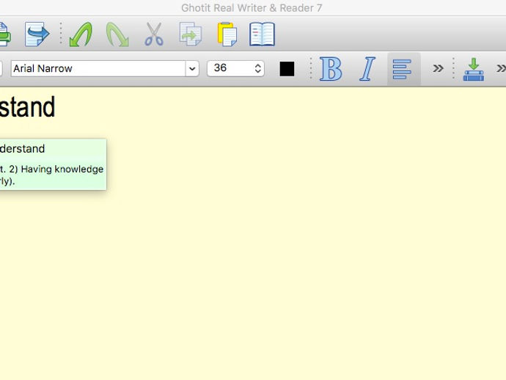Open the reader book icon
Image resolution: width=506 pixels, height=380 pixels.
click(x=262, y=34)
